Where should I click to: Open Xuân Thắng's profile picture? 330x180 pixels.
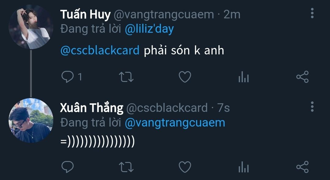(31, 120)
